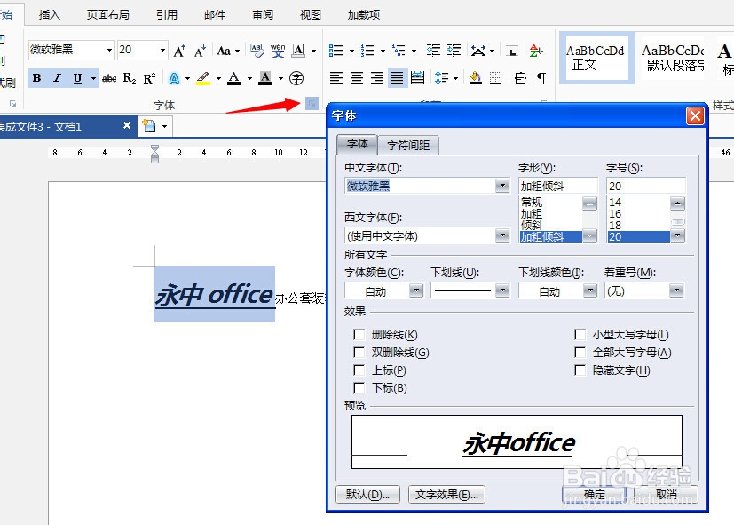Click the 取消 button
Screen dimensions: 734x525
(x=666, y=494)
